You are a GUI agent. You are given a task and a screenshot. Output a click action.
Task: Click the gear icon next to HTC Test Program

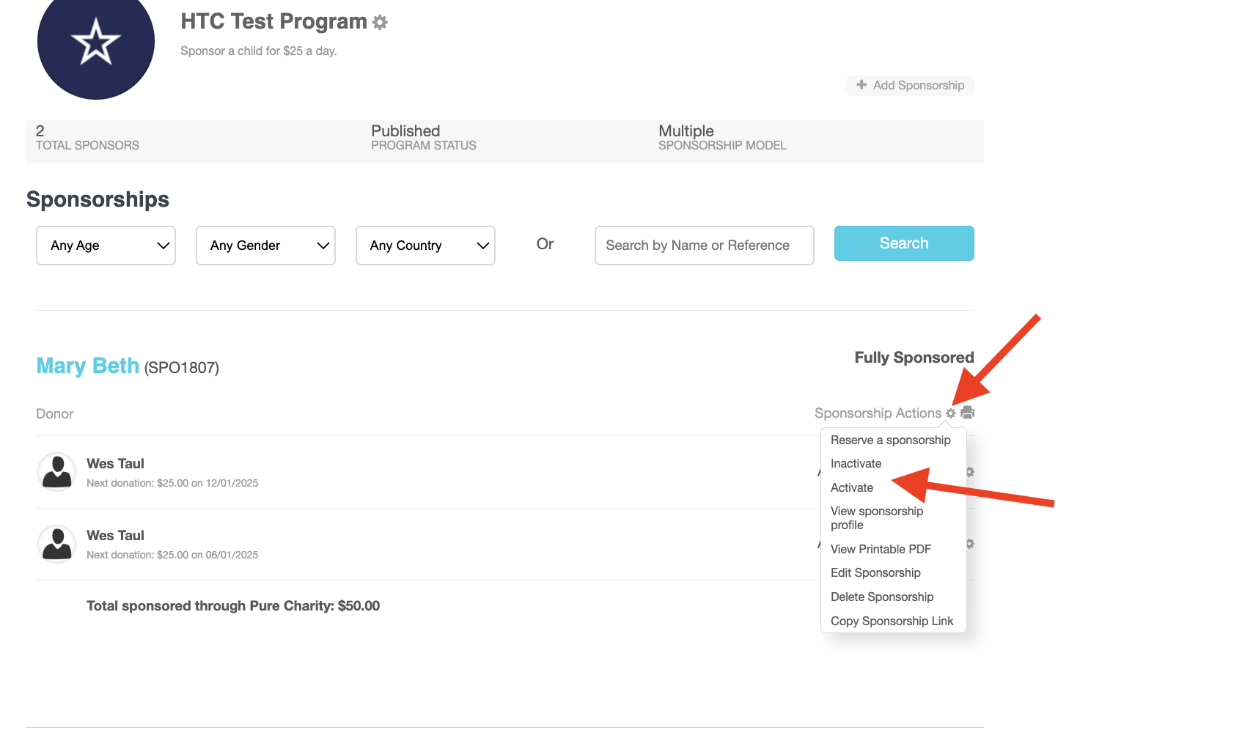[380, 23]
